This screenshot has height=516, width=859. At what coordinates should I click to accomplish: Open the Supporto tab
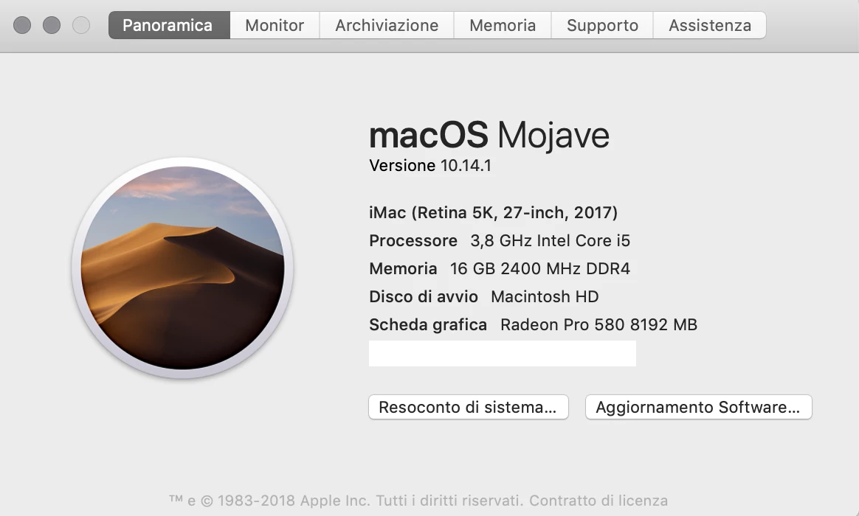tap(602, 25)
